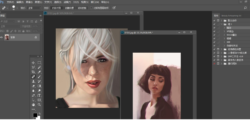Expand the 存储和关闭 action
250x124 pixels.
point(224,46)
